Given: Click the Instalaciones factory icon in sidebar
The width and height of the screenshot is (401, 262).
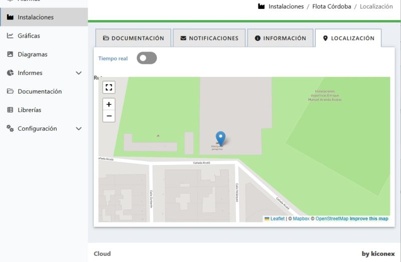Looking at the screenshot, I should click(10, 17).
